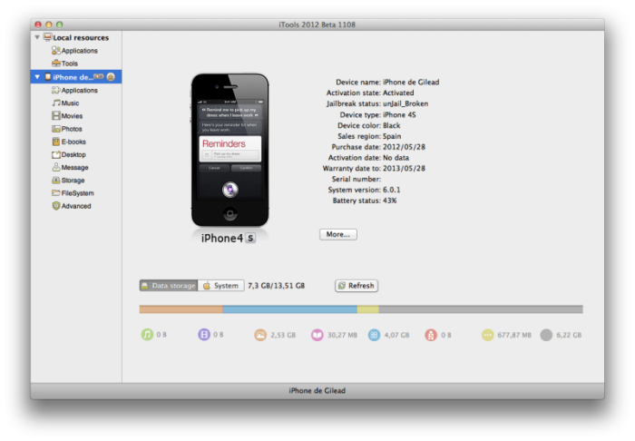Click the purple video storage icon showing 0 B
This screenshot has width=635, height=441.
tap(204, 335)
